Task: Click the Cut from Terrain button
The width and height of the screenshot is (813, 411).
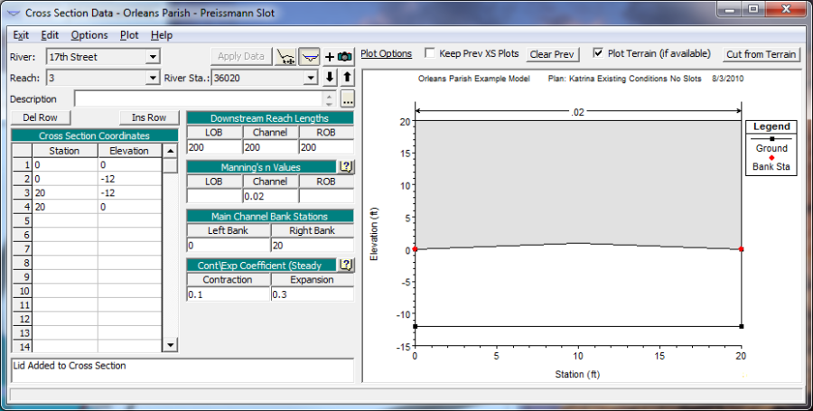Action: (x=761, y=54)
